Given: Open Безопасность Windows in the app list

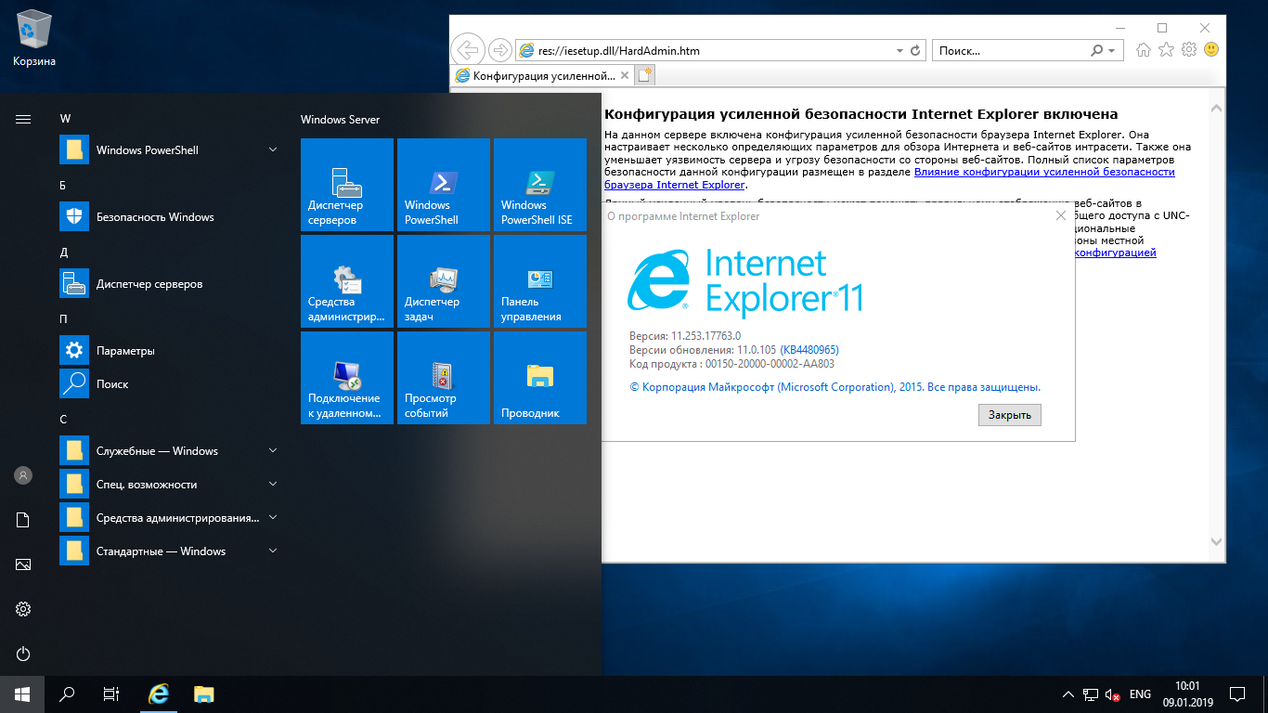Looking at the screenshot, I should pyautogui.click(x=171, y=217).
